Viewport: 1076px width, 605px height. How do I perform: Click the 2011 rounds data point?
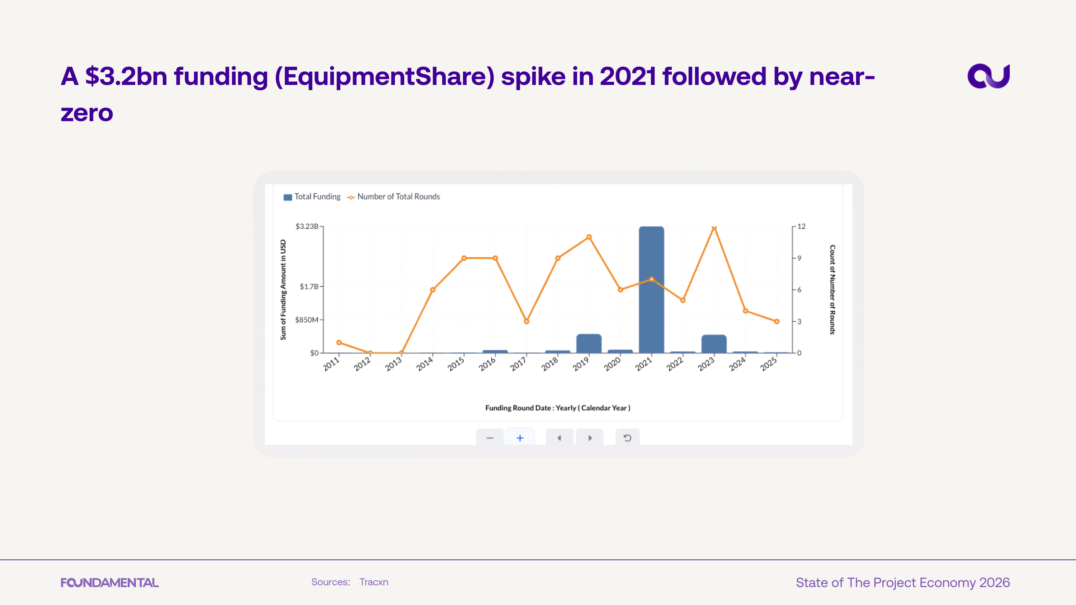click(339, 342)
